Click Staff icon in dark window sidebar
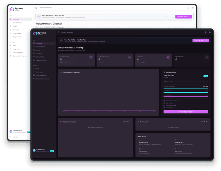Image resolution: width=221 pixels, height=171 pixels. (34, 69)
